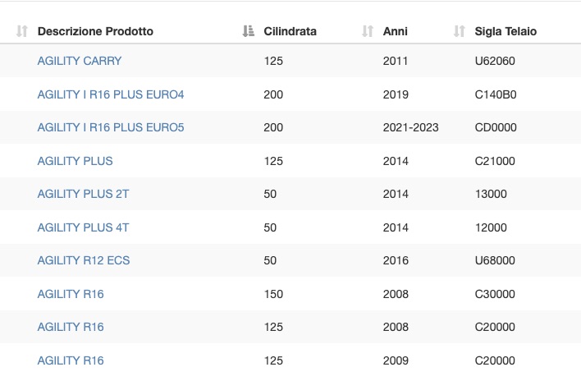Click the Anni column sort icon

click(368, 31)
